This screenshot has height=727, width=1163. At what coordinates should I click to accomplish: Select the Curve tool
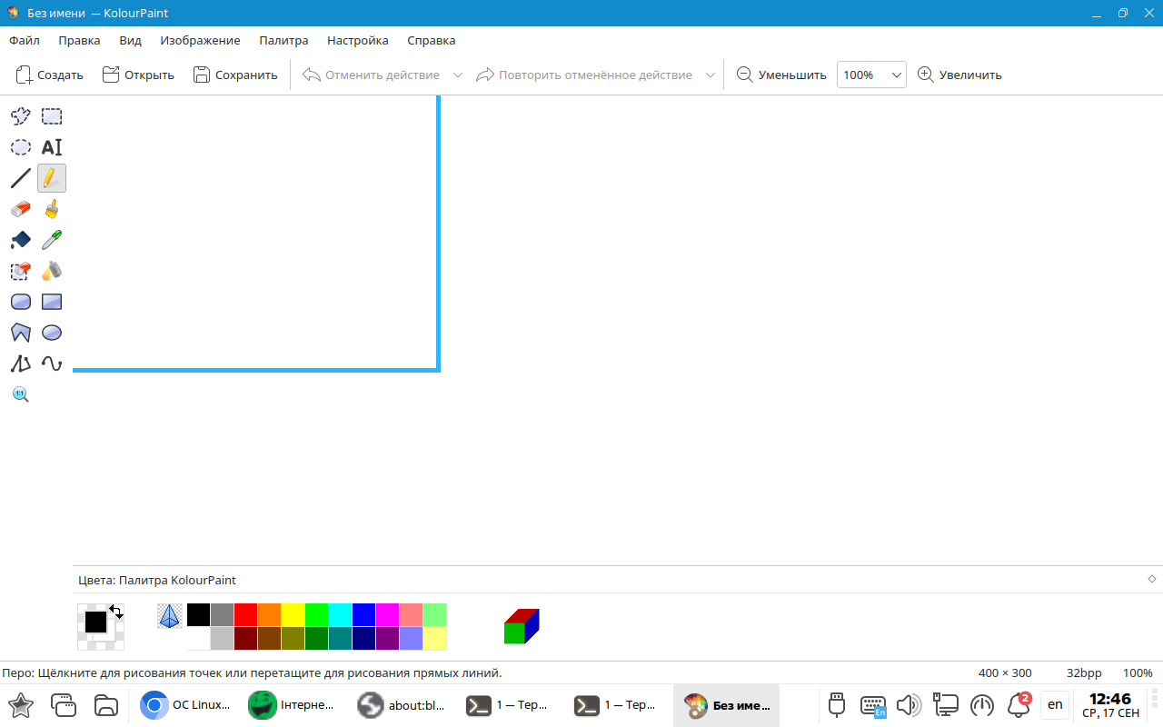(x=52, y=363)
